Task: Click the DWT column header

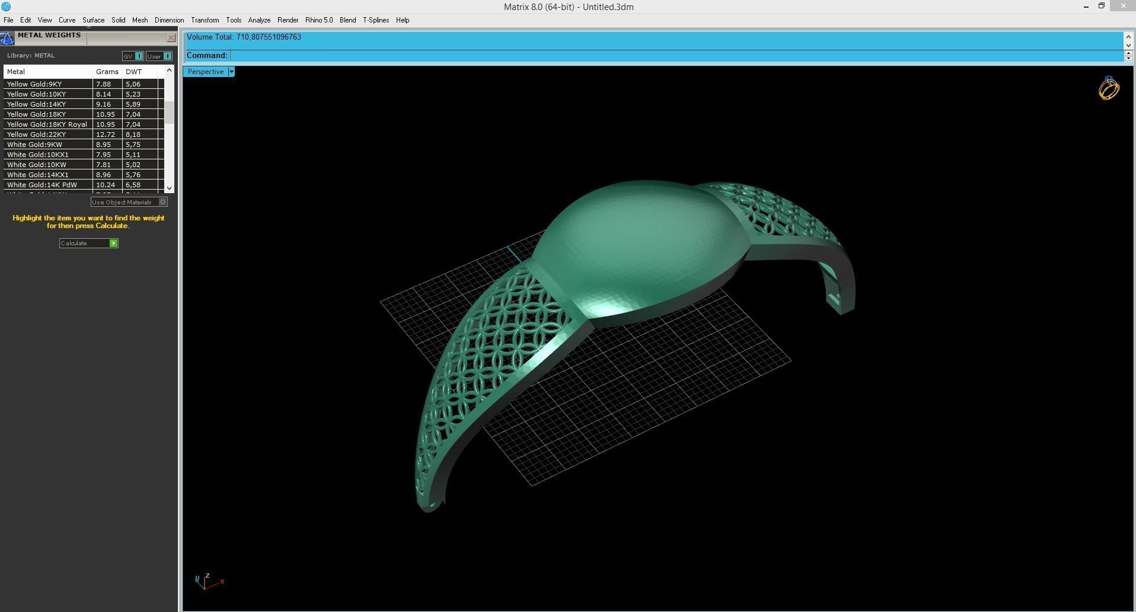Action: [140, 72]
